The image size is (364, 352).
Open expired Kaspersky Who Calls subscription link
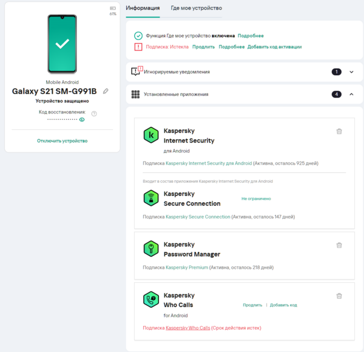[188, 328]
